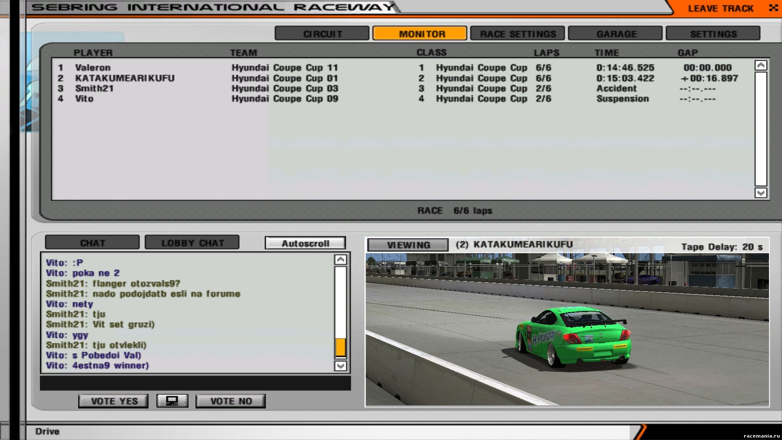
Task: Click the standings list scrollbar track
Action: pyautogui.click(x=761, y=129)
